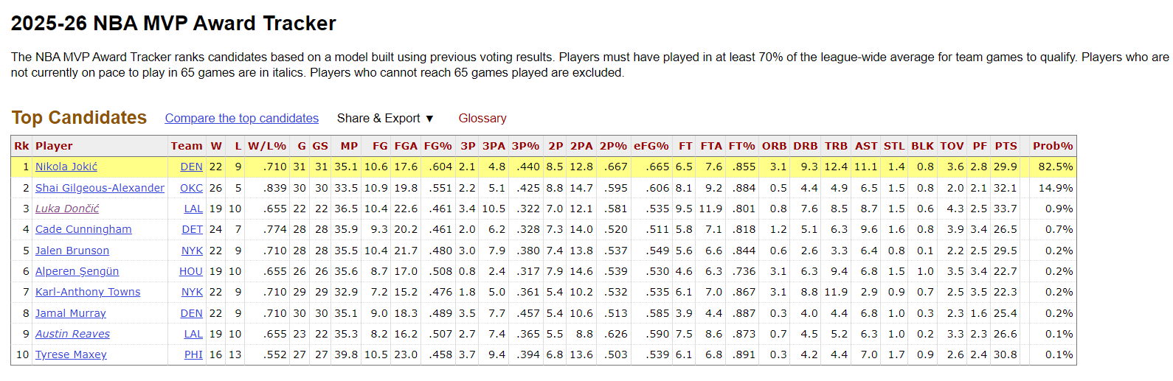
Task: Go to Cade Cunningham's player page
Action: (83, 229)
